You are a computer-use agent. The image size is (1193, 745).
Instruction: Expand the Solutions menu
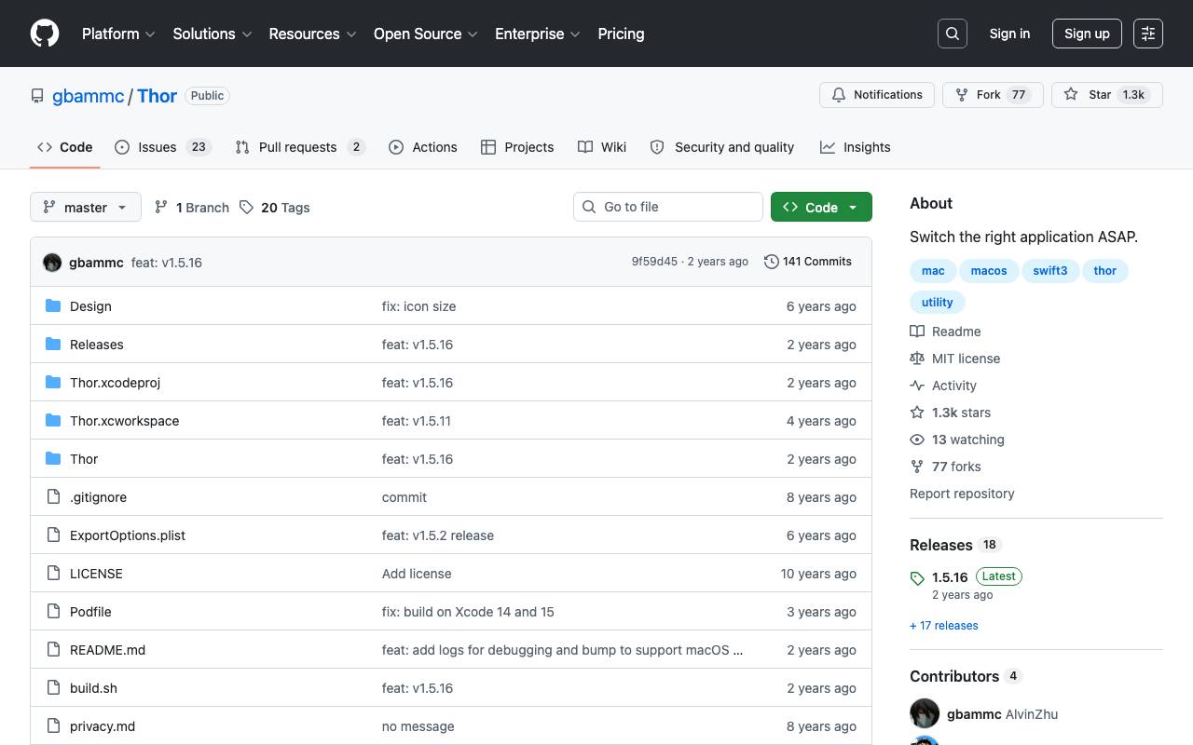(x=213, y=34)
